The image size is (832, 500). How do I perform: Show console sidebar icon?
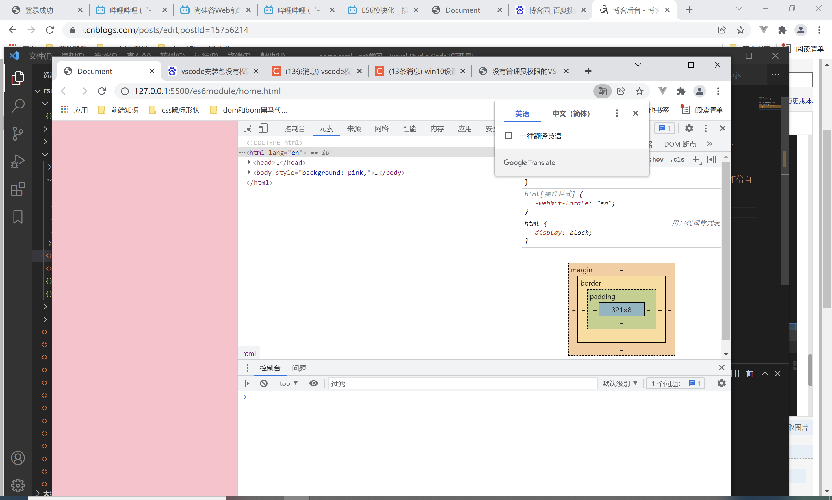point(247,383)
